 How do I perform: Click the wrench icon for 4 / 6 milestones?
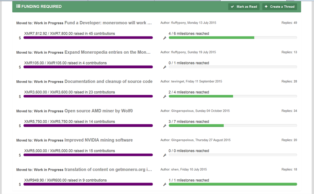click(x=165, y=38)
